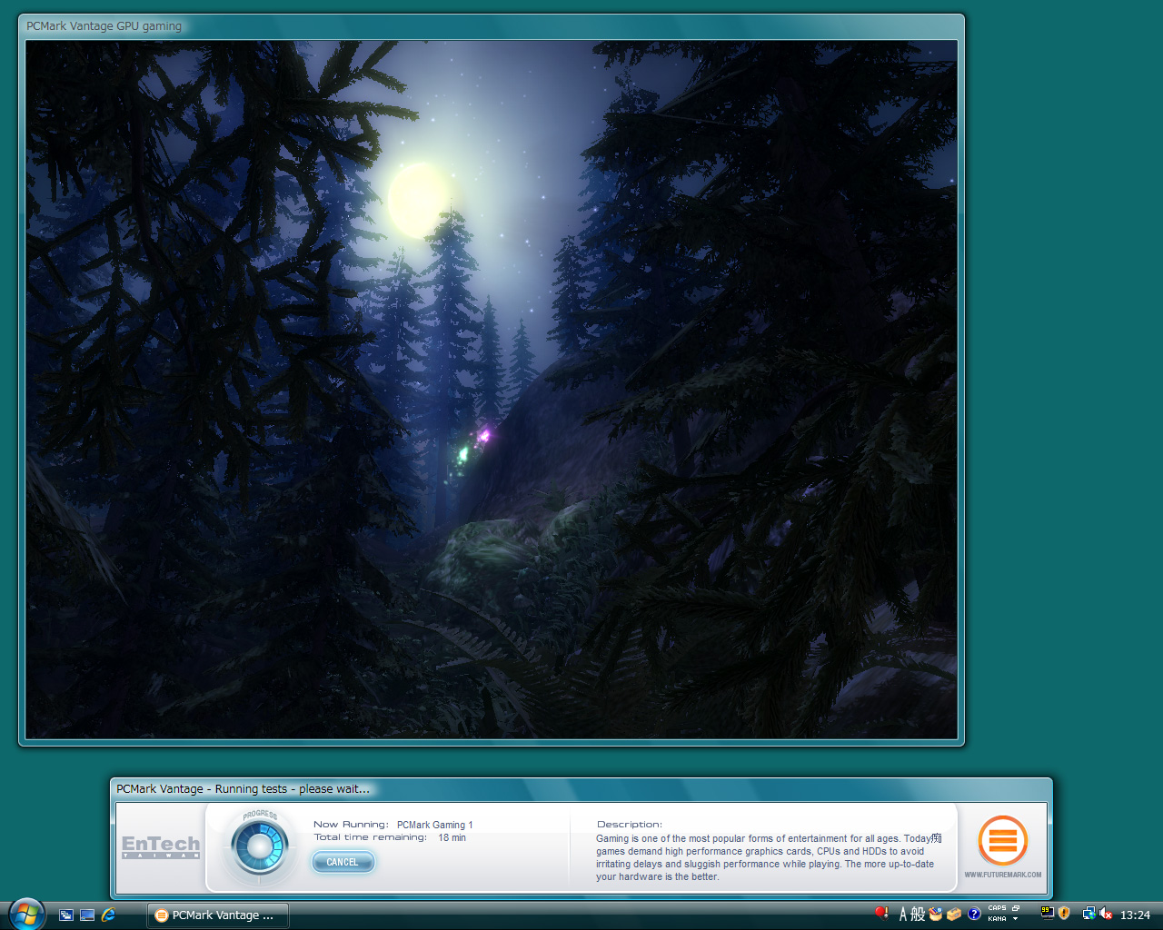Click the PCMark Gaming 1 test name
Image resolution: width=1163 pixels, height=930 pixels.
tap(435, 825)
